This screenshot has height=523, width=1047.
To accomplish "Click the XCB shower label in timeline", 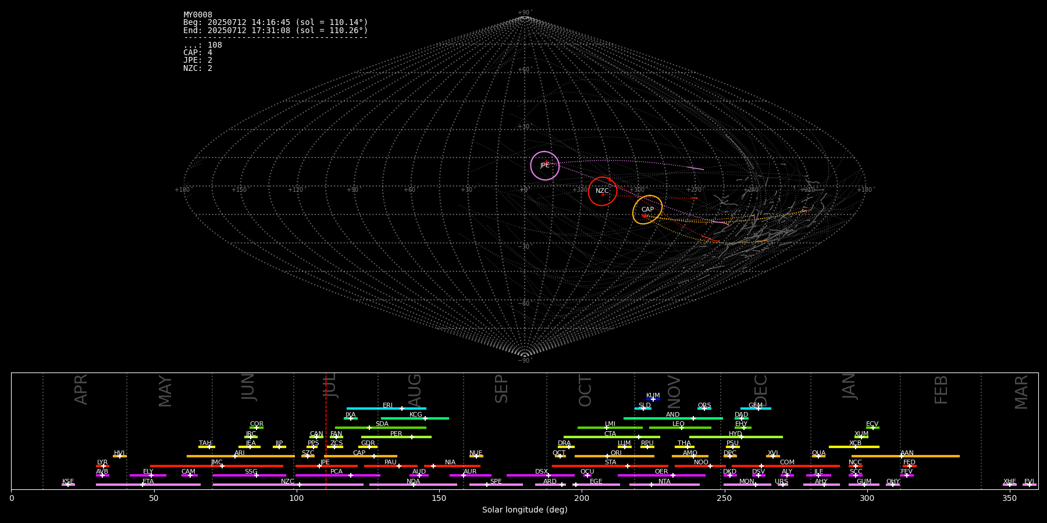I will 855,443.
